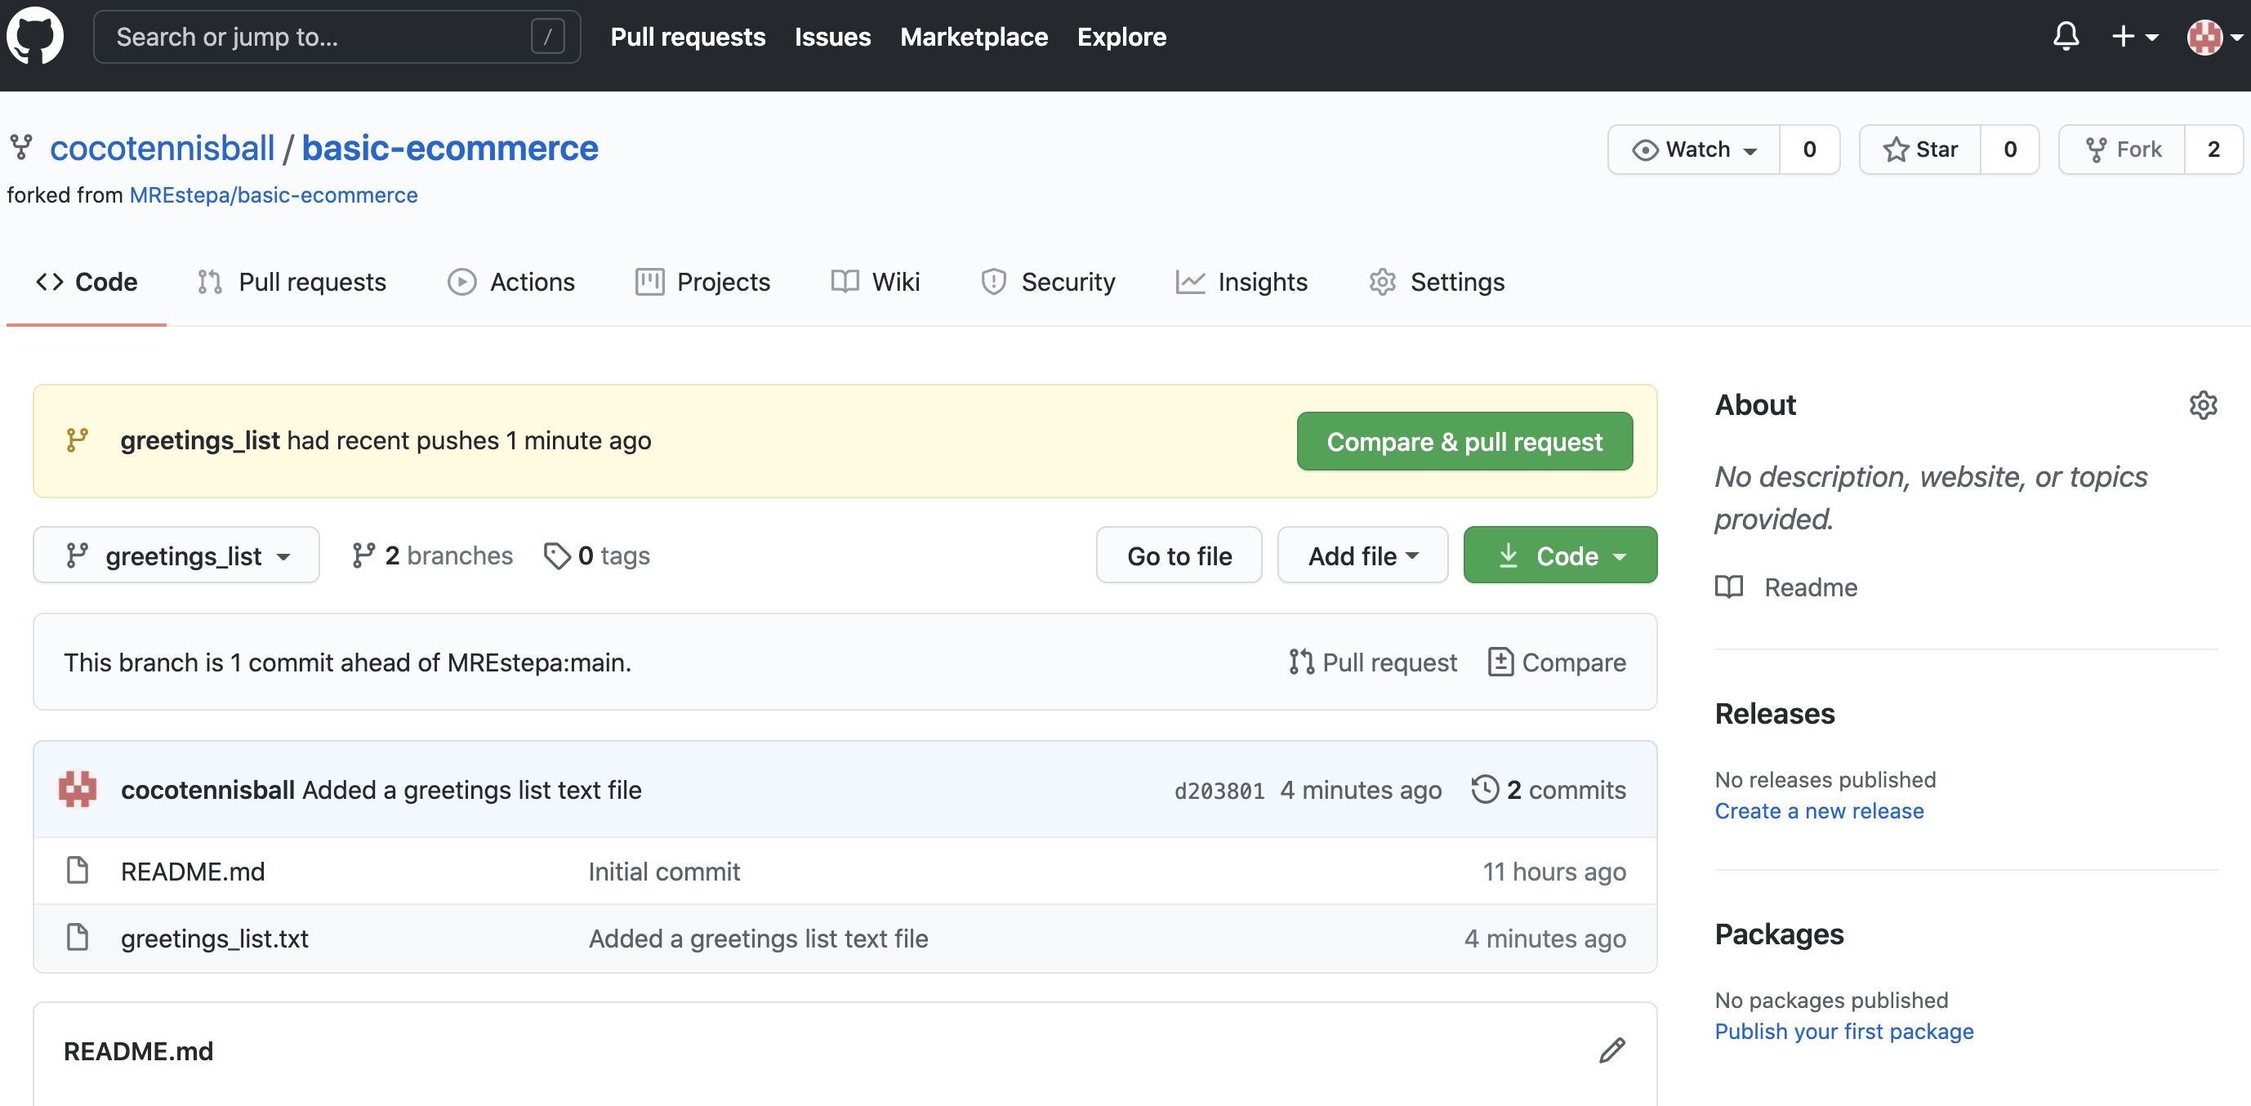Fork the repository
The height and width of the screenshot is (1106, 2251).
2122,149
